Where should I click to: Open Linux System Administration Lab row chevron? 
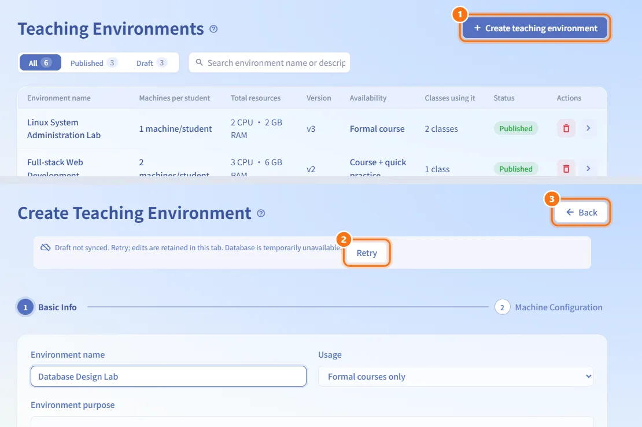(x=588, y=128)
